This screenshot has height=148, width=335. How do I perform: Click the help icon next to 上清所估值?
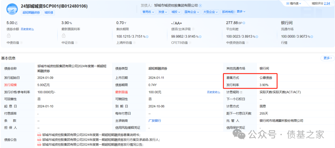135,43
